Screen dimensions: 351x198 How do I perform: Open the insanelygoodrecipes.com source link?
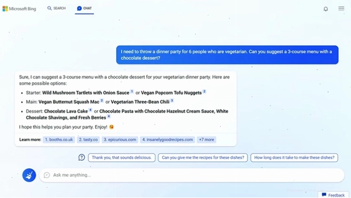(168, 140)
